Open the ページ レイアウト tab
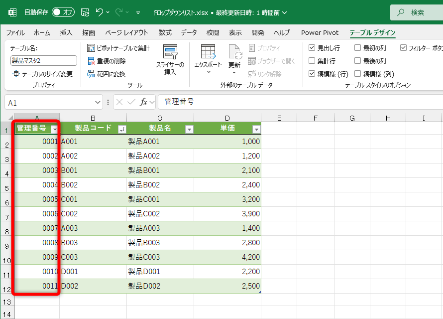 point(126,32)
